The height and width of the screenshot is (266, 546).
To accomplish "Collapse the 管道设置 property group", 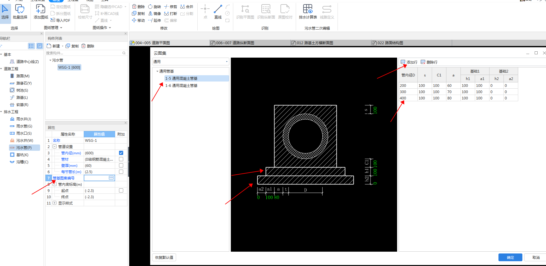I will click(55, 147).
